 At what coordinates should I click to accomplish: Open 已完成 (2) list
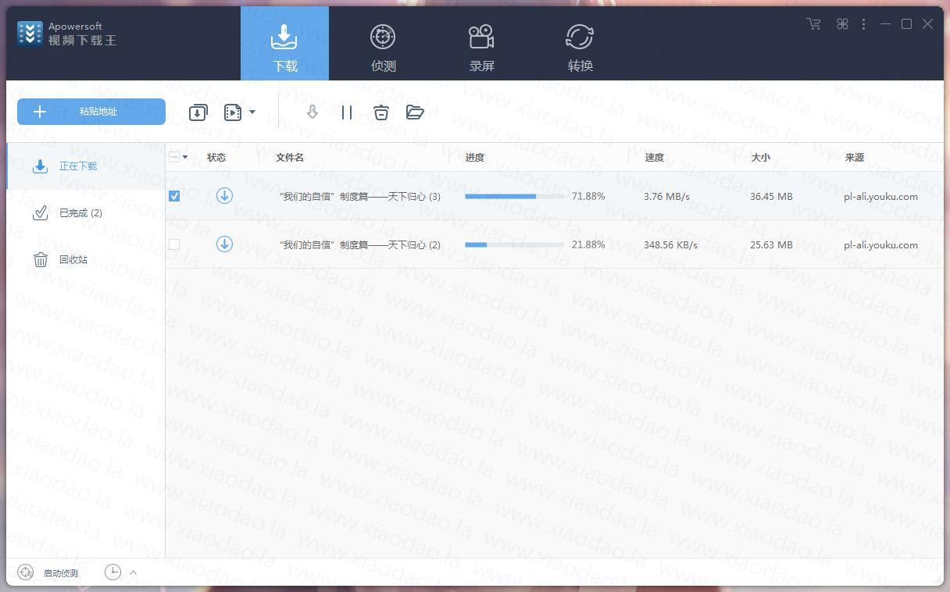coord(86,212)
